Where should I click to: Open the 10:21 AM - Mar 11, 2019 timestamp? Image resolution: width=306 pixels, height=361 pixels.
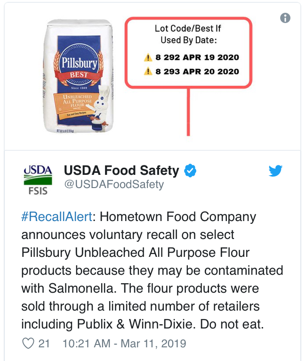pyautogui.click(x=124, y=344)
